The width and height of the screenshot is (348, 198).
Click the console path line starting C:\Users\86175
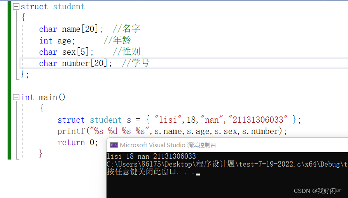coord(227,164)
